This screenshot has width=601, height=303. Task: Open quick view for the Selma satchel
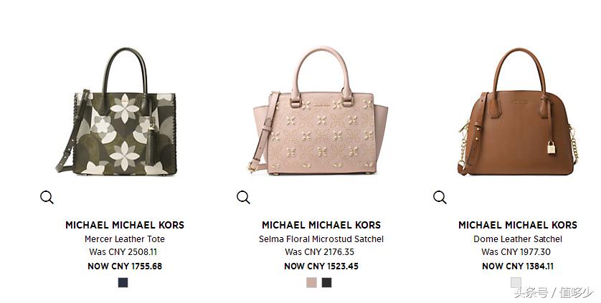click(x=243, y=197)
